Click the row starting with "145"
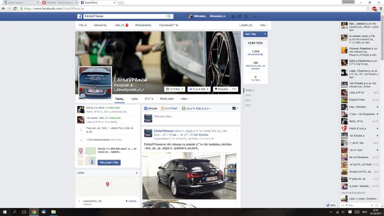This screenshot has height=216, width=384. pyautogui.click(x=108, y=120)
